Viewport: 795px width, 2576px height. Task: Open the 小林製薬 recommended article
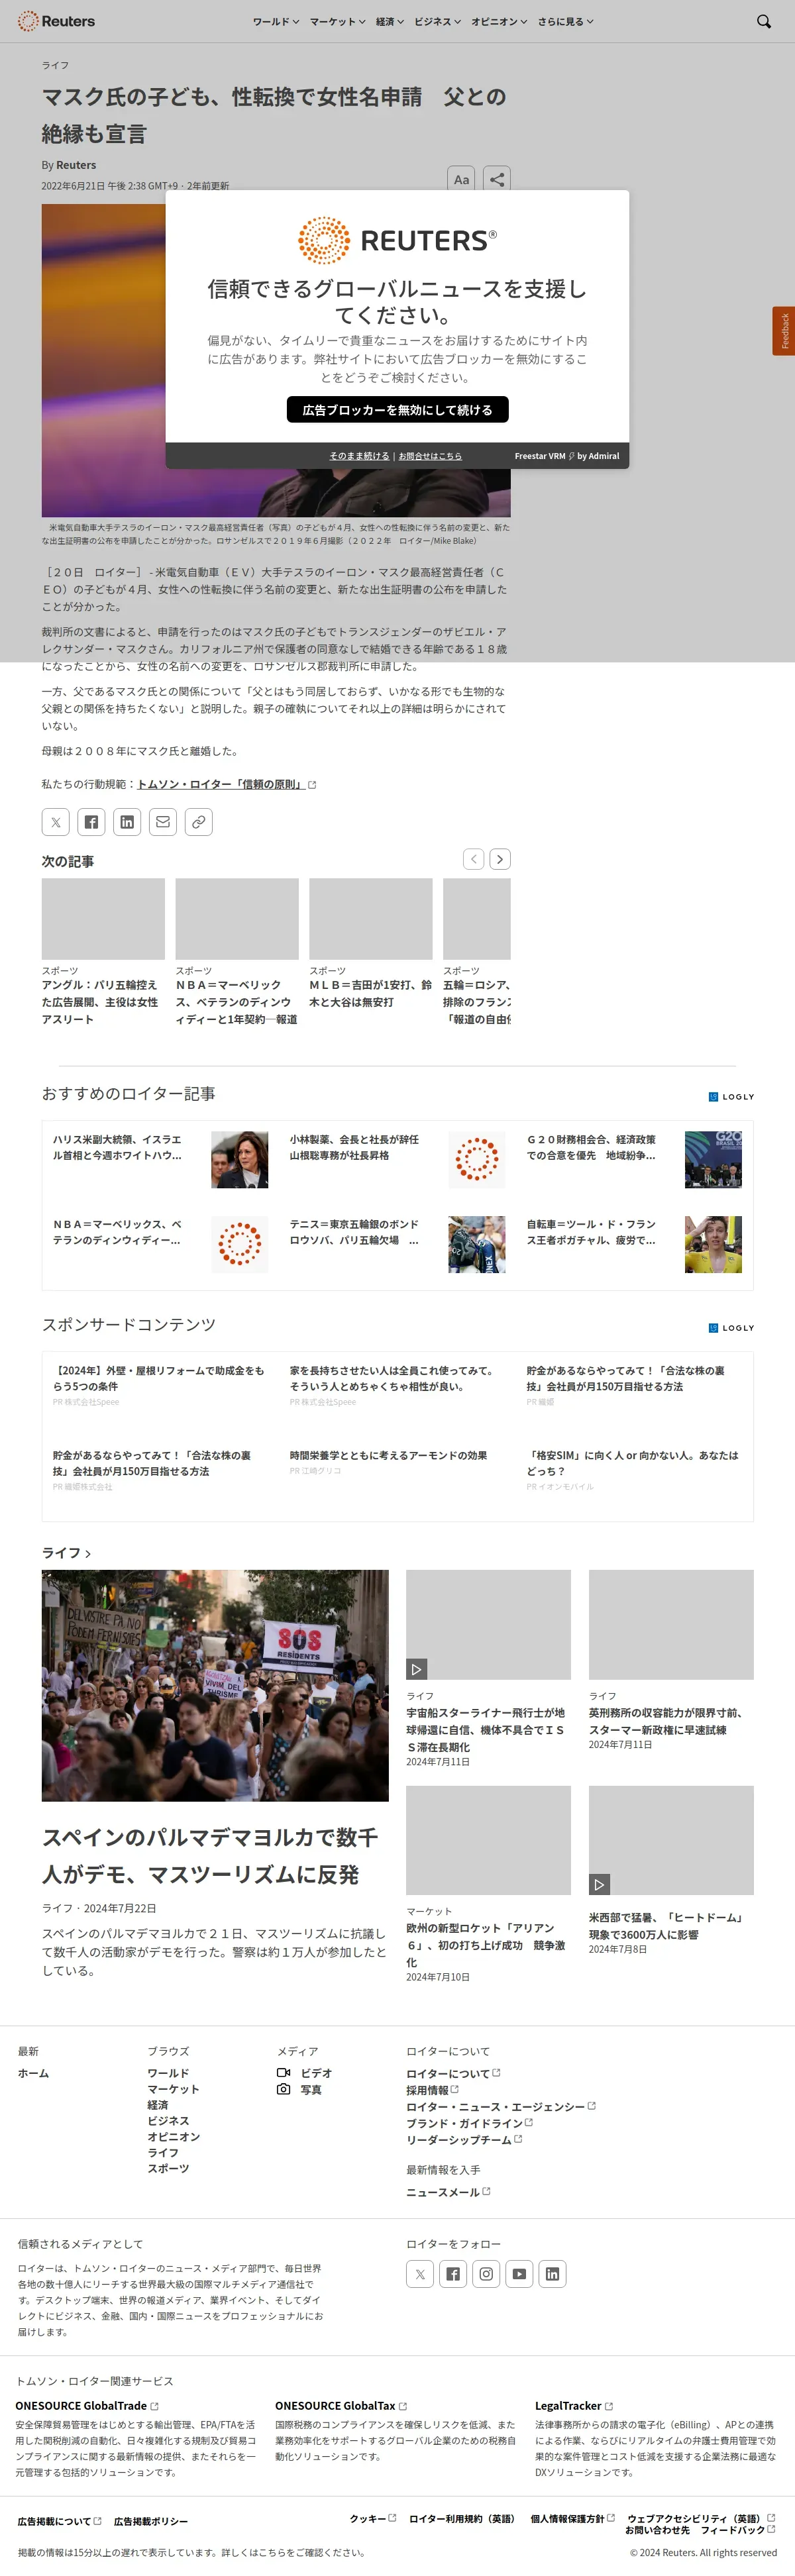point(397,1160)
